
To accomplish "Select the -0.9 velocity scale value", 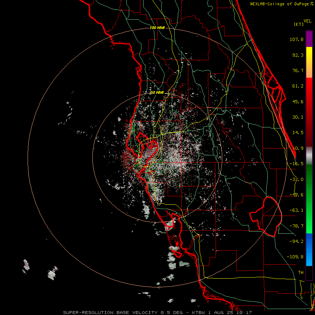I will click(298, 148).
